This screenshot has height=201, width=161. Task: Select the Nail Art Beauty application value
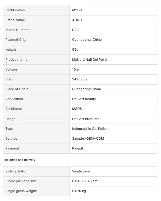tap(84, 99)
